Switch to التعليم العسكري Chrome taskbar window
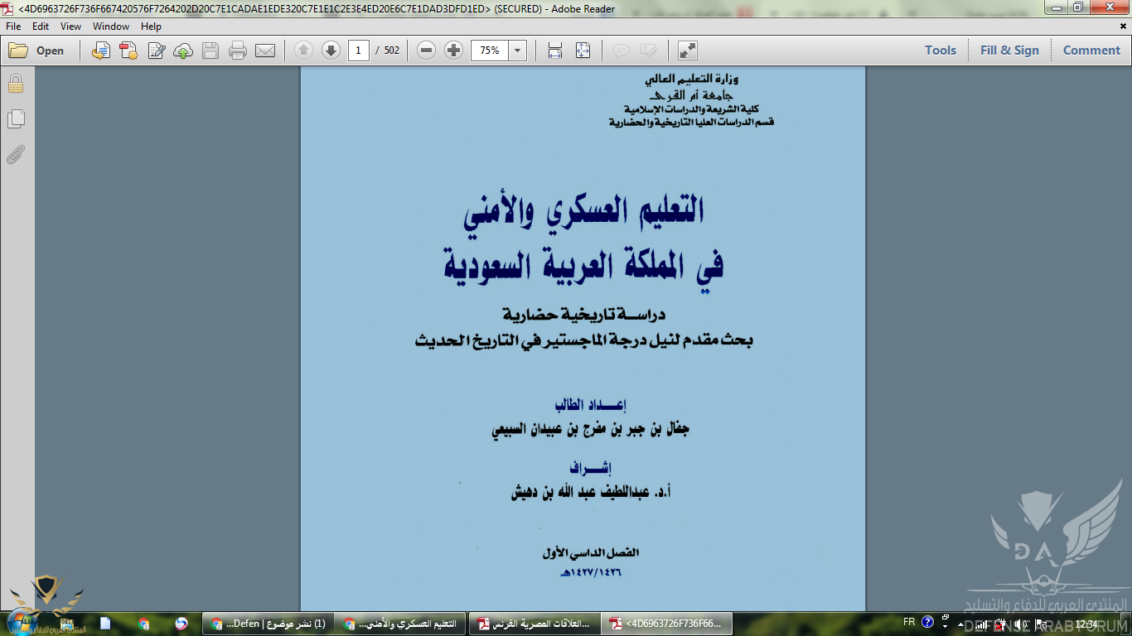The width and height of the screenshot is (1132, 636). [401, 624]
